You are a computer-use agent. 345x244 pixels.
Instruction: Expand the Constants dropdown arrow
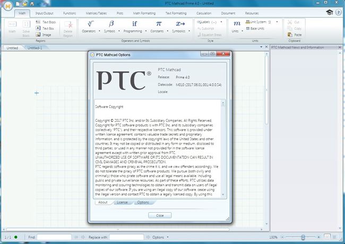pyautogui.click(x=167, y=31)
